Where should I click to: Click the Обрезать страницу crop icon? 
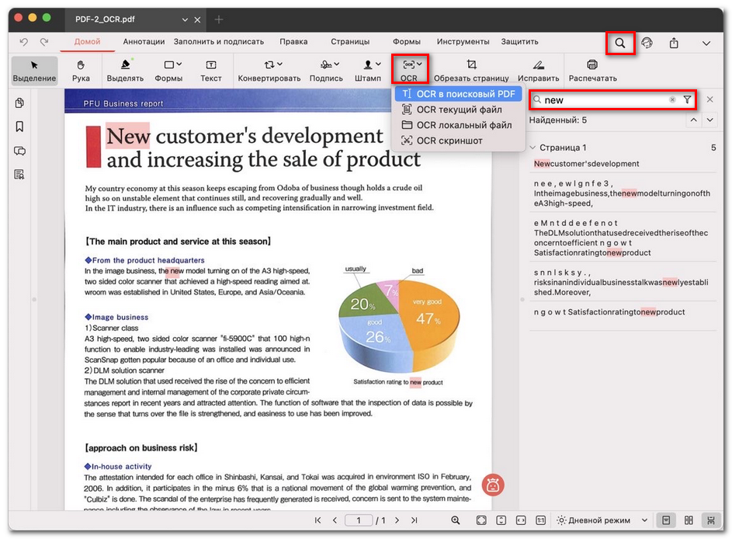(471, 65)
